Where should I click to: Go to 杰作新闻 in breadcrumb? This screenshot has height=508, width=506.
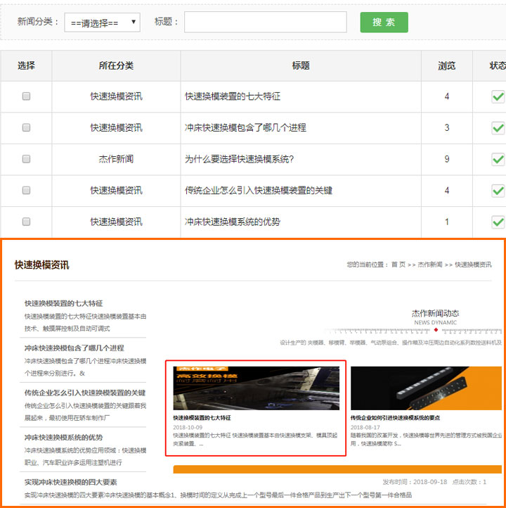coord(430,265)
